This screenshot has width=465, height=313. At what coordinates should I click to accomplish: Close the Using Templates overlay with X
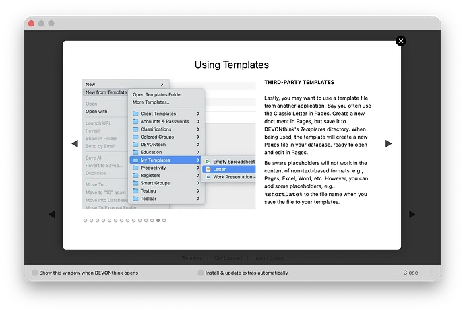tap(401, 41)
